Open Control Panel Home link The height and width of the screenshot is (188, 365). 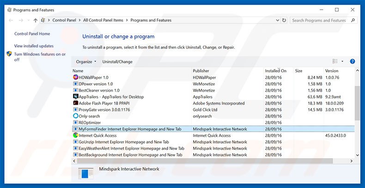pyautogui.click(x=32, y=34)
